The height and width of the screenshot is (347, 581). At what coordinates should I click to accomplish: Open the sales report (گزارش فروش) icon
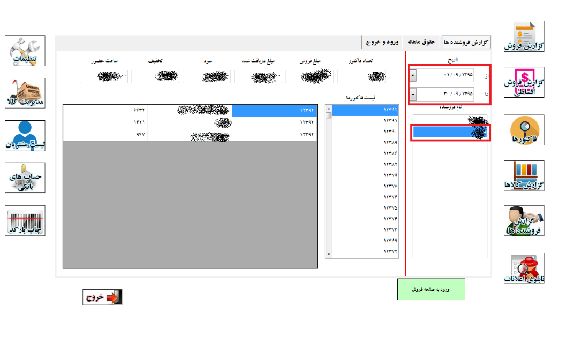click(524, 36)
